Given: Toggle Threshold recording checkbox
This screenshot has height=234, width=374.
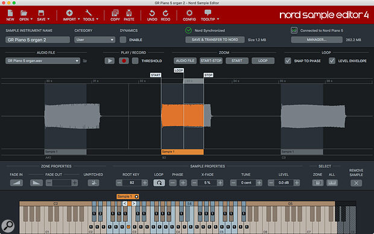Looking at the screenshot, I should (135, 61).
